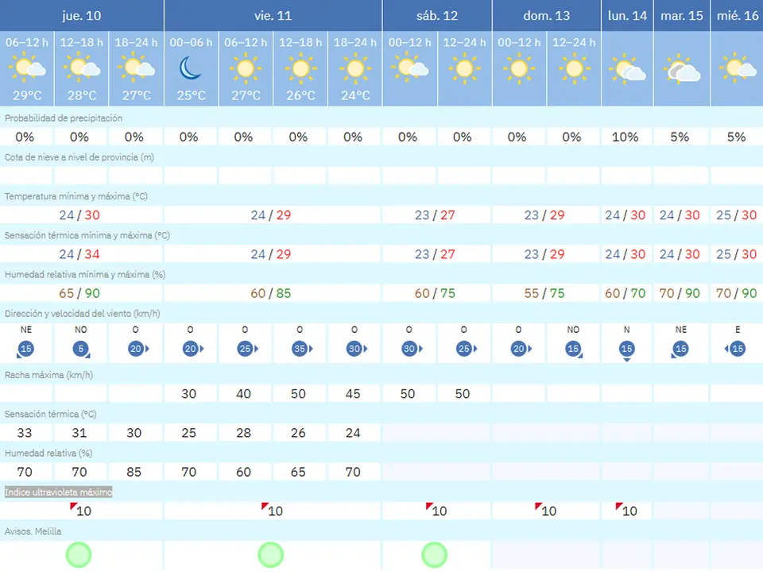This screenshot has width=763, height=572.
Task: Click the gust value 30 for vie. 11
Action: [189, 394]
